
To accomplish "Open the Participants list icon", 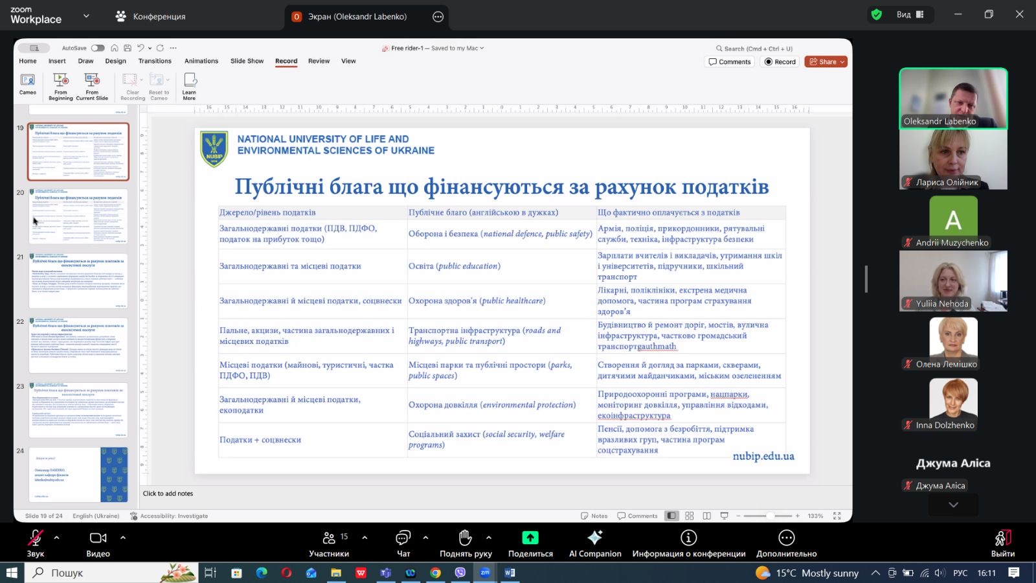I will coord(329,538).
